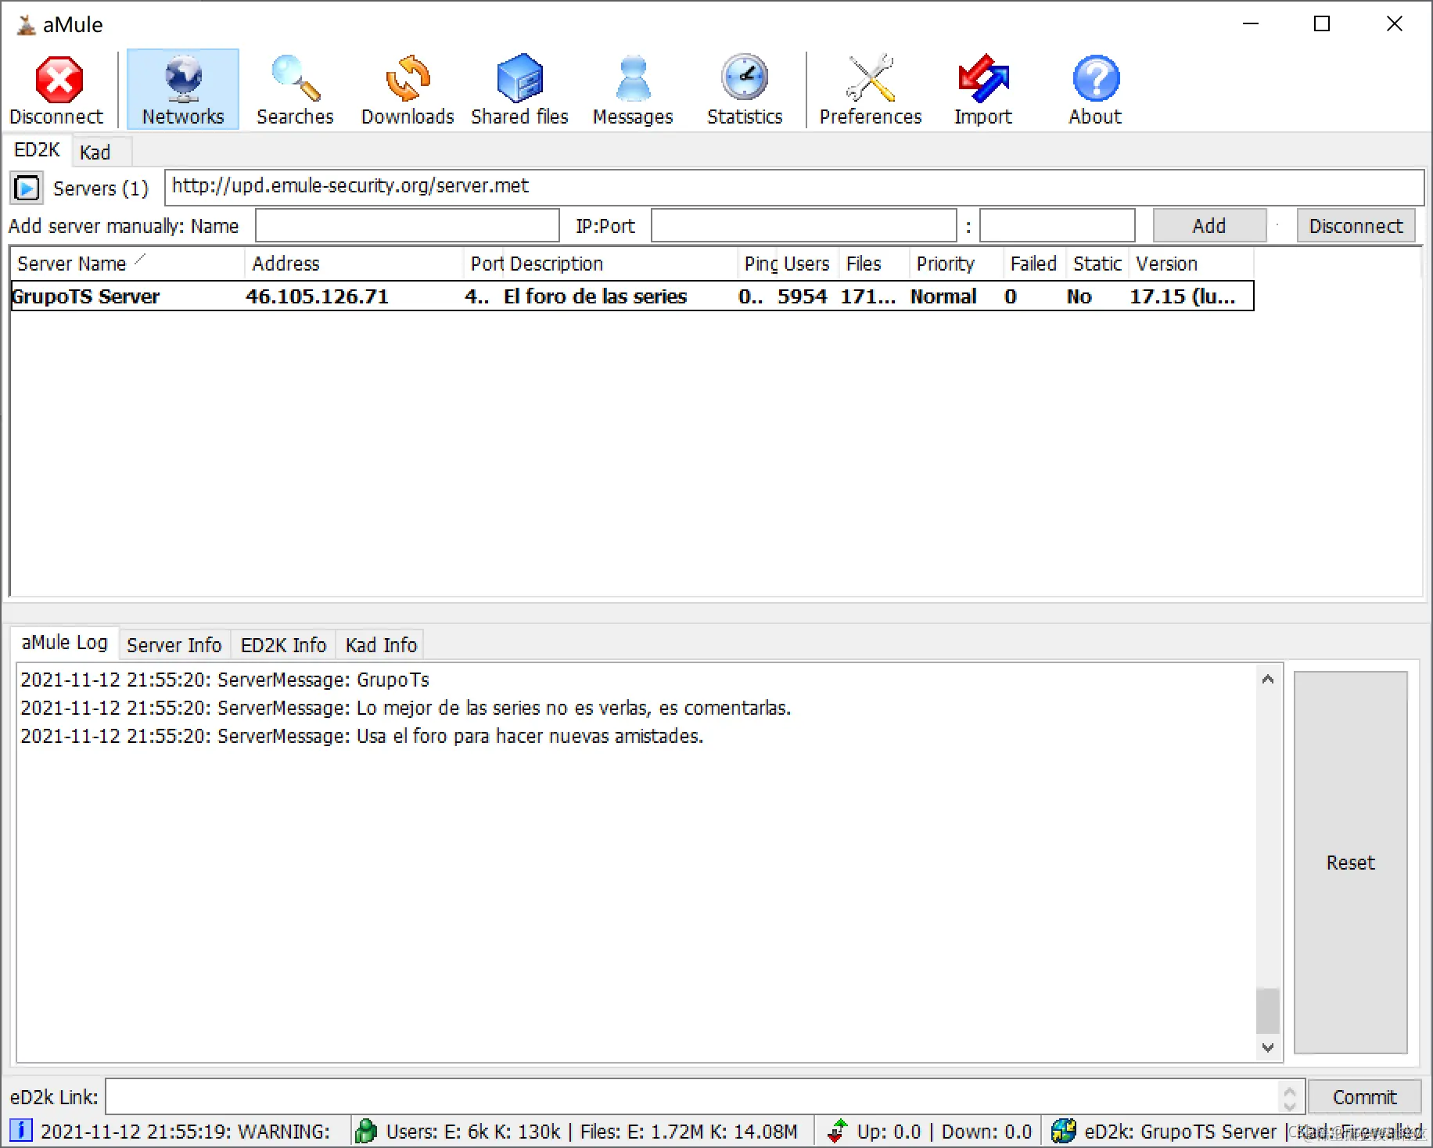Select the ED2K Info tab
The width and height of the screenshot is (1433, 1148).
(x=283, y=645)
